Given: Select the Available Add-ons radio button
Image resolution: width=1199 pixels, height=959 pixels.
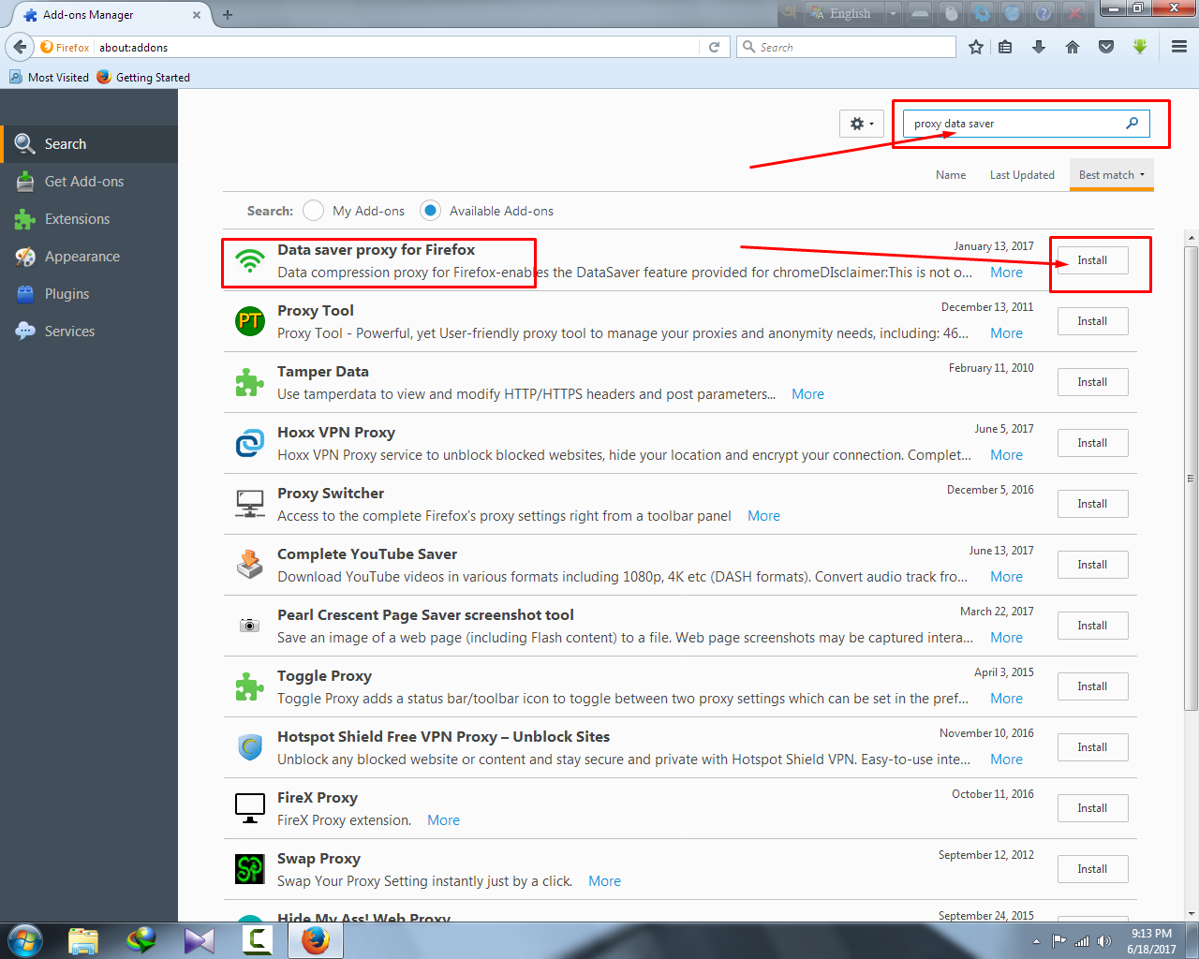Looking at the screenshot, I should (430, 211).
